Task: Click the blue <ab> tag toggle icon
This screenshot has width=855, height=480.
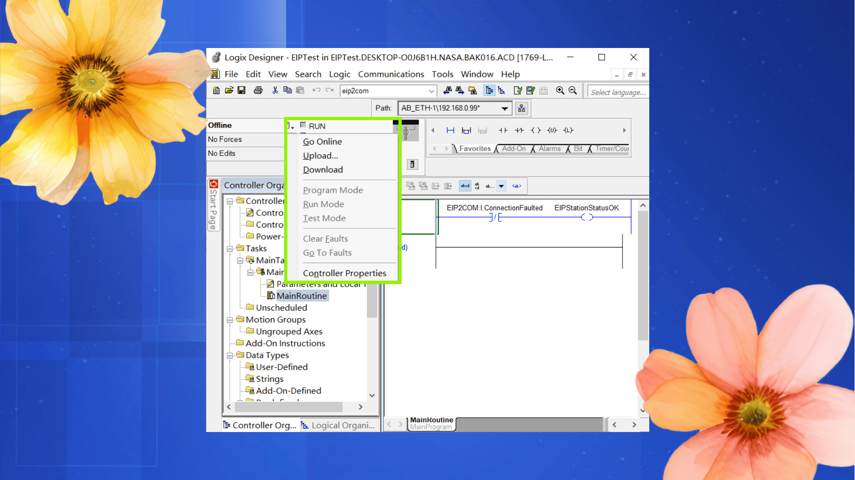Action: tap(517, 186)
